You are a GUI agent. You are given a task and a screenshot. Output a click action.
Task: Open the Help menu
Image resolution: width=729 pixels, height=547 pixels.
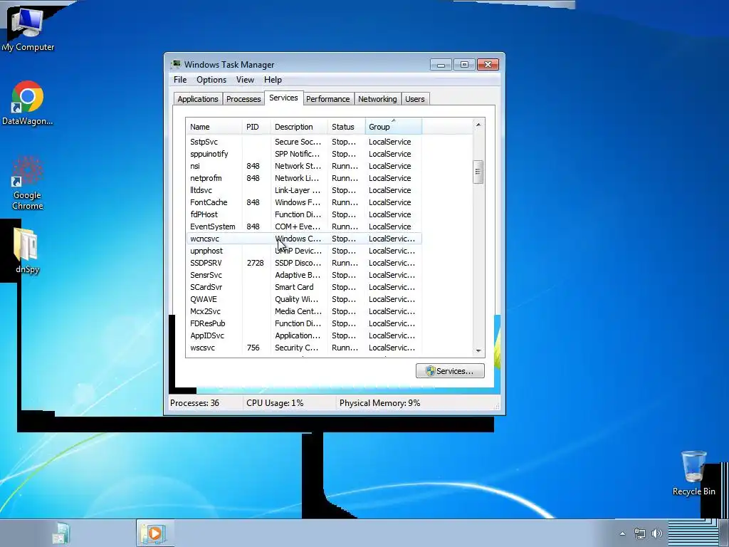coord(273,80)
